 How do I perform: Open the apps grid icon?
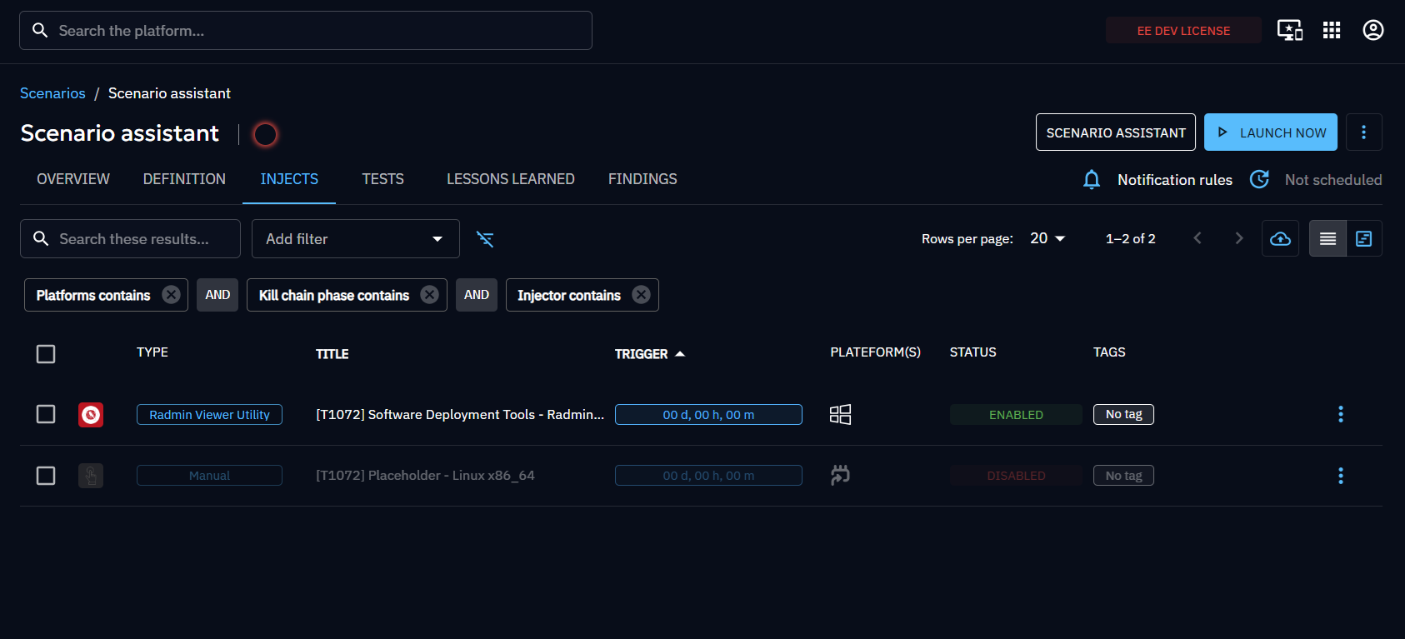click(x=1331, y=31)
